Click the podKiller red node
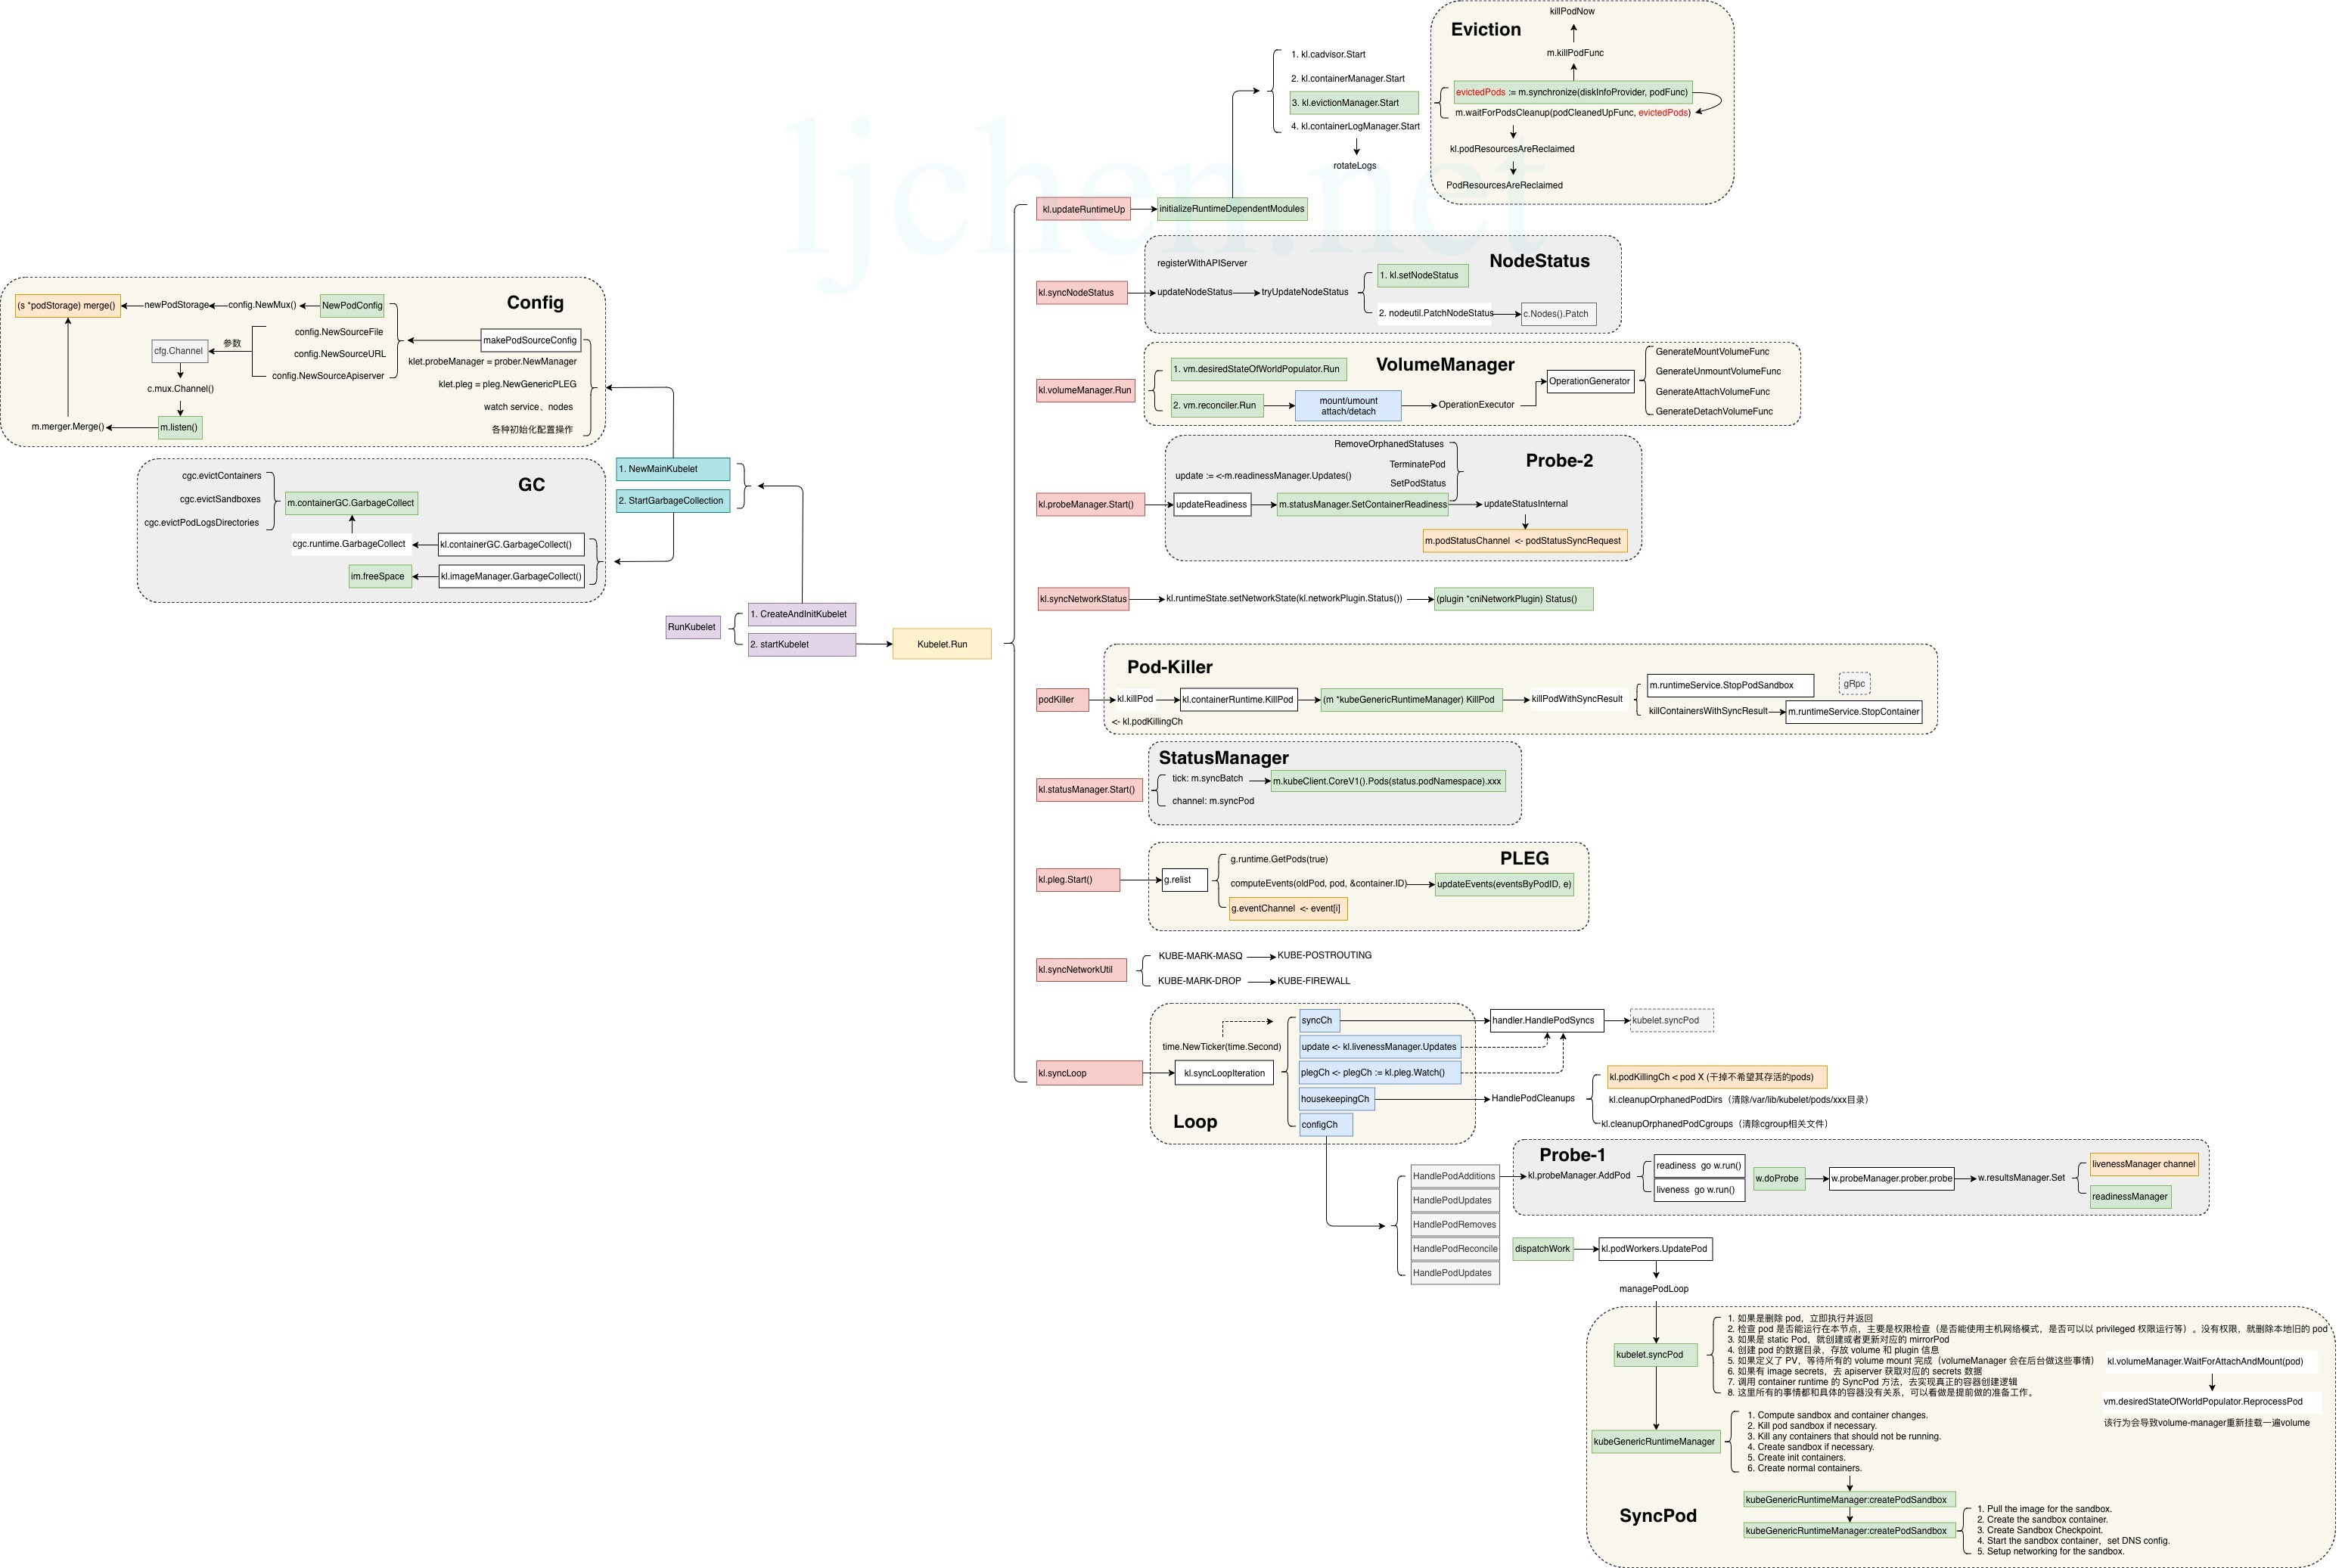The image size is (2342, 1568). [x=1061, y=700]
